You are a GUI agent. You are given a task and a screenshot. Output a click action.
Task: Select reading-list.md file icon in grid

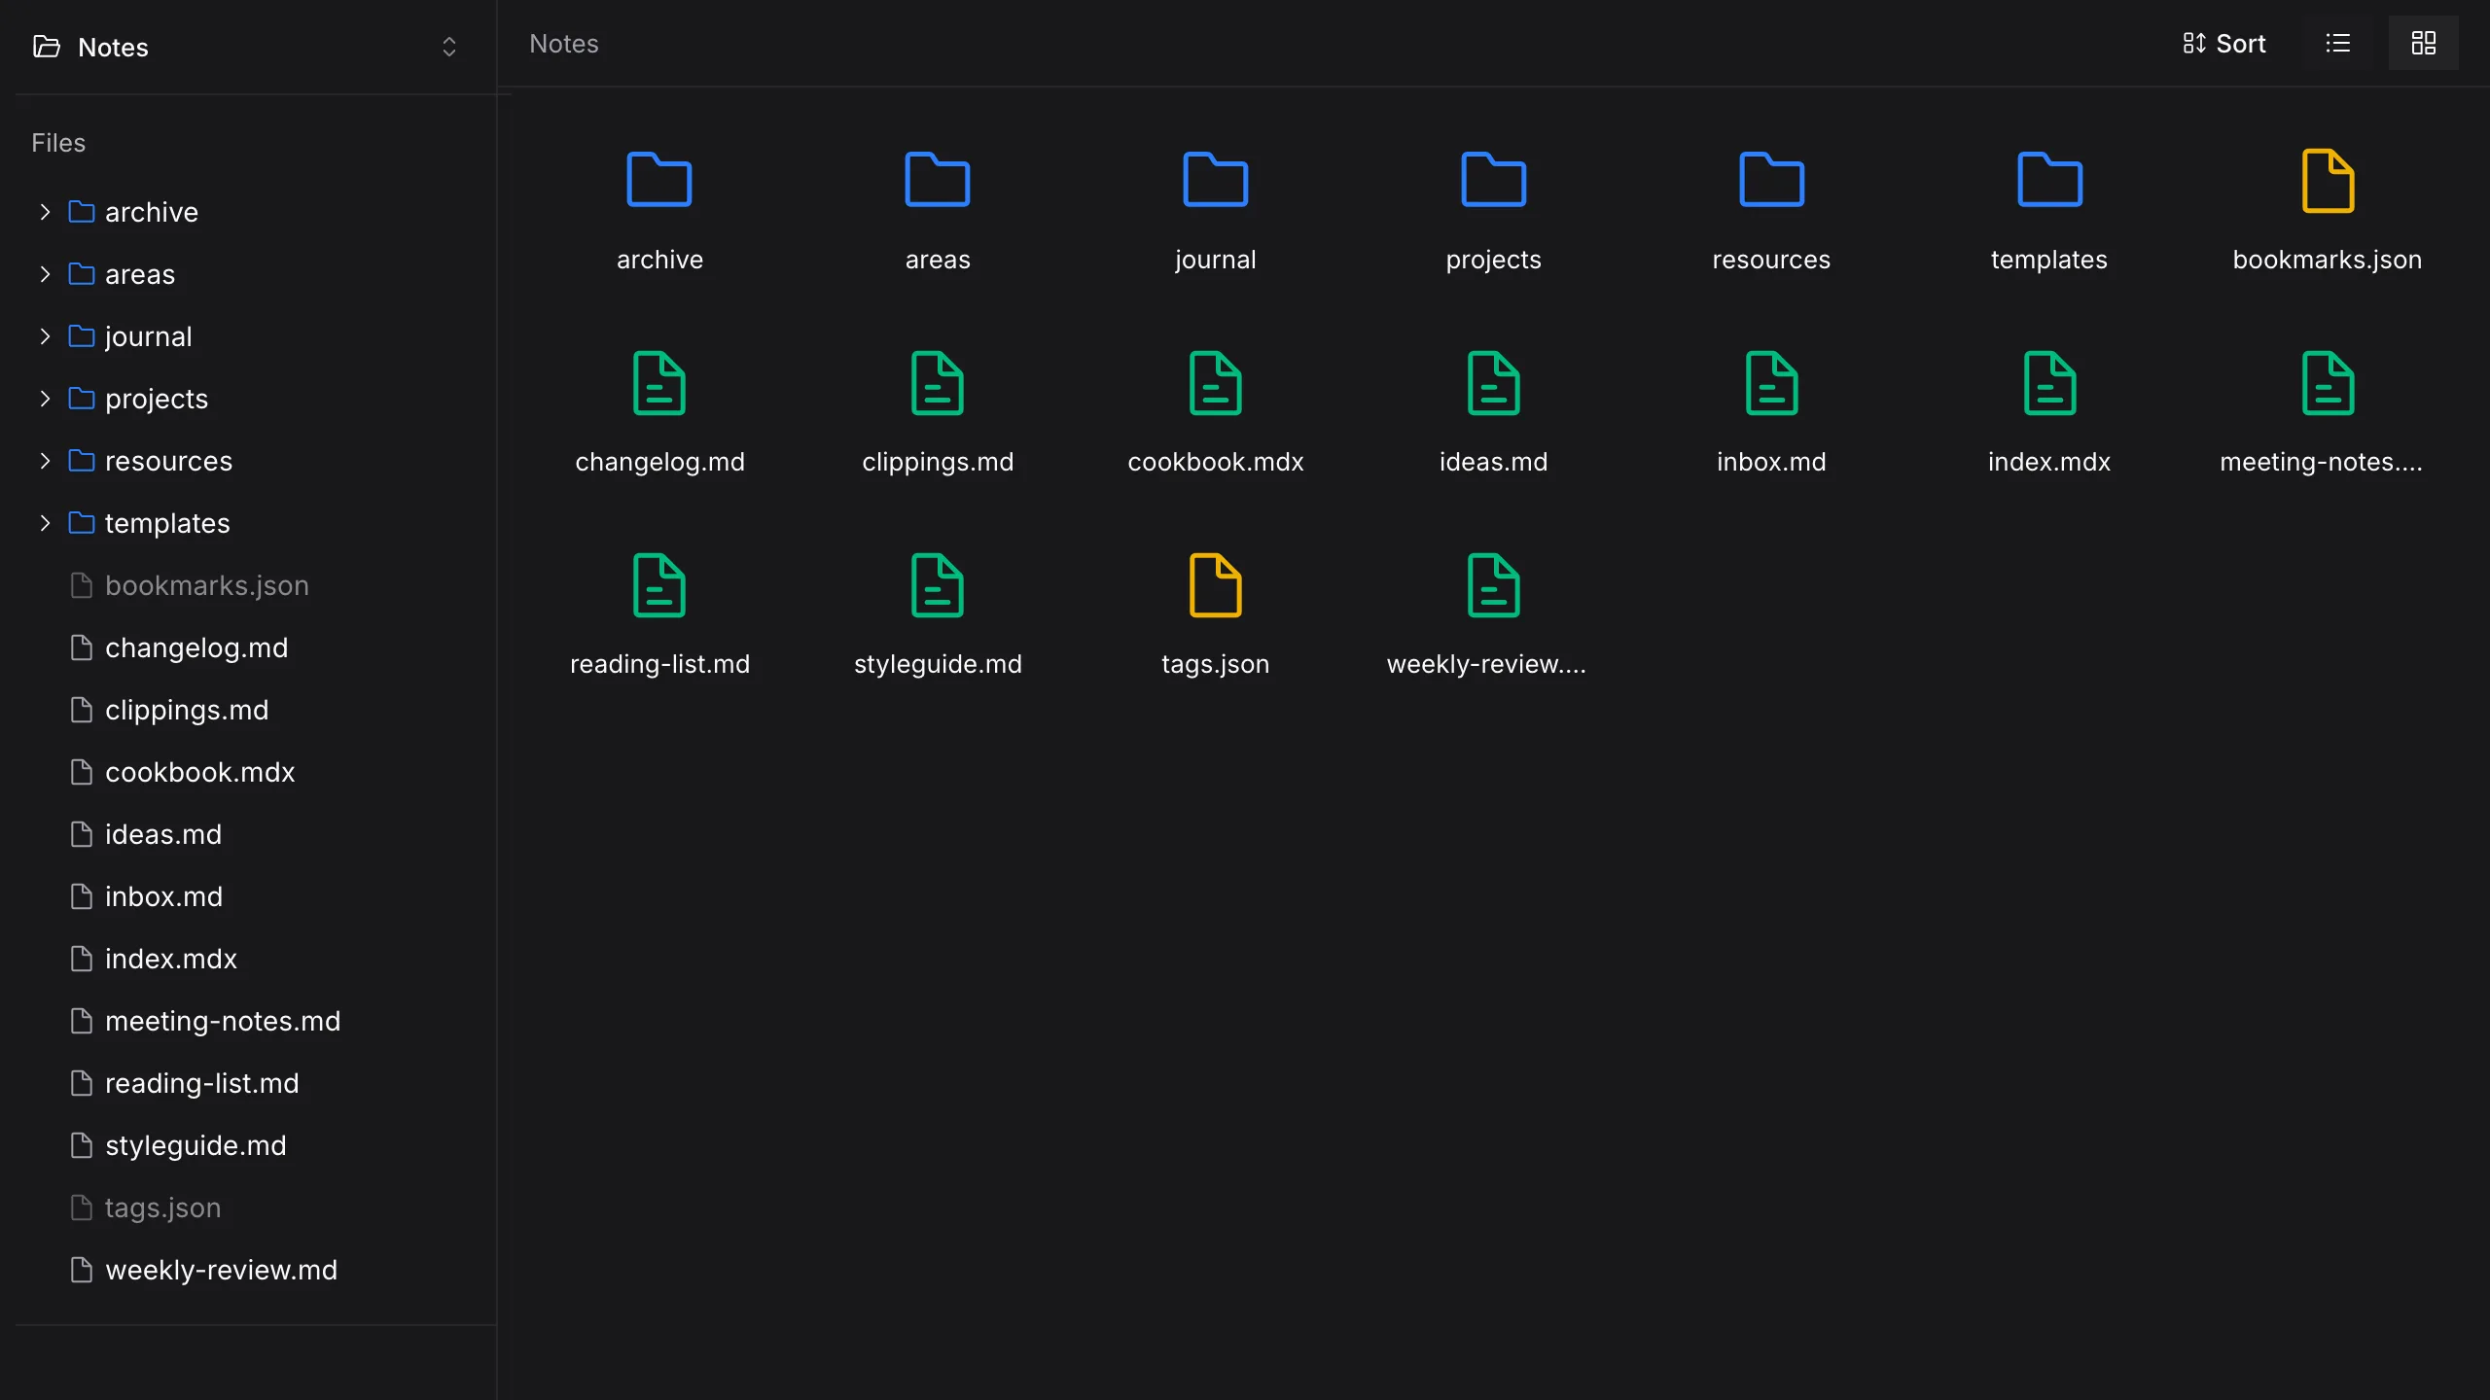tap(659, 585)
